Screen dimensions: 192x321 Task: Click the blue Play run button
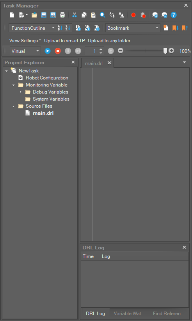pyautogui.click(x=48, y=51)
